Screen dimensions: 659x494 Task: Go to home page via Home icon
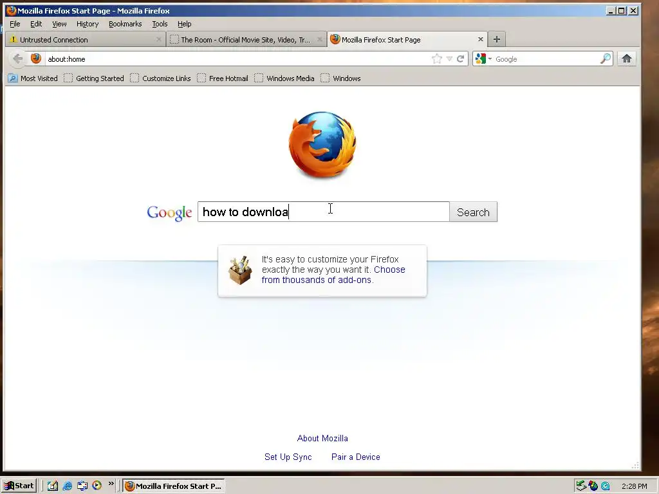tap(627, 59)
